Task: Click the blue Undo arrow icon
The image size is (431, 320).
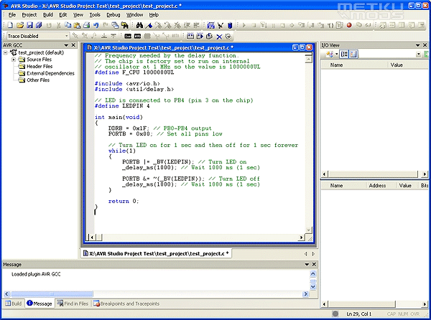Action: pos(96,25)
